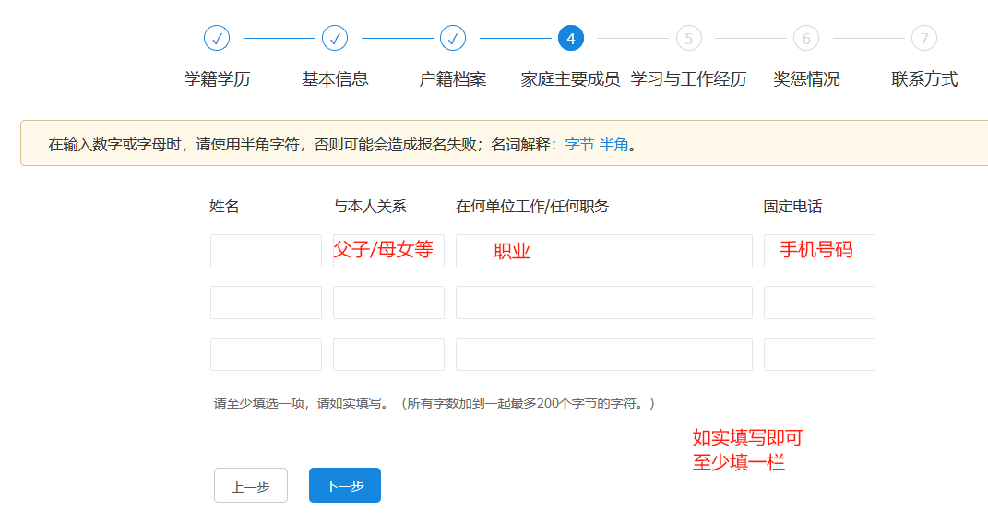Image resolution: width=988 pixels, height=523 pixels.
Task: Click the 字节 explanation link
Action: tap(579, 145)
